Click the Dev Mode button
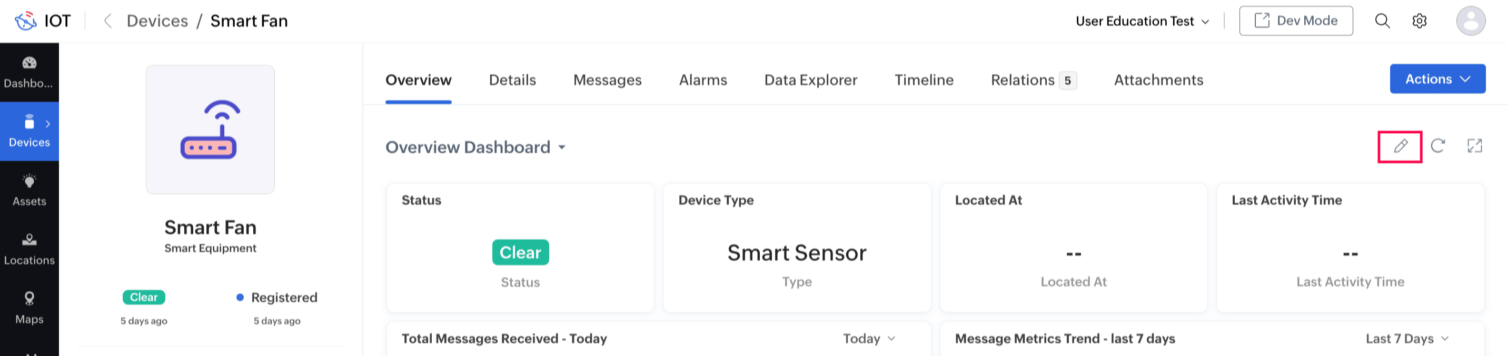1507x356 pixels. point(1295,21)
